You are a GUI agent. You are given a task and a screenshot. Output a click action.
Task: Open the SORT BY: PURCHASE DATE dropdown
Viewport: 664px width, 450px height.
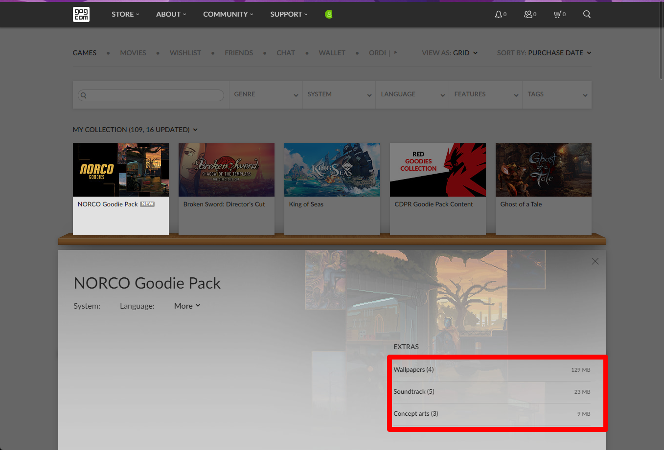(544, 53)
